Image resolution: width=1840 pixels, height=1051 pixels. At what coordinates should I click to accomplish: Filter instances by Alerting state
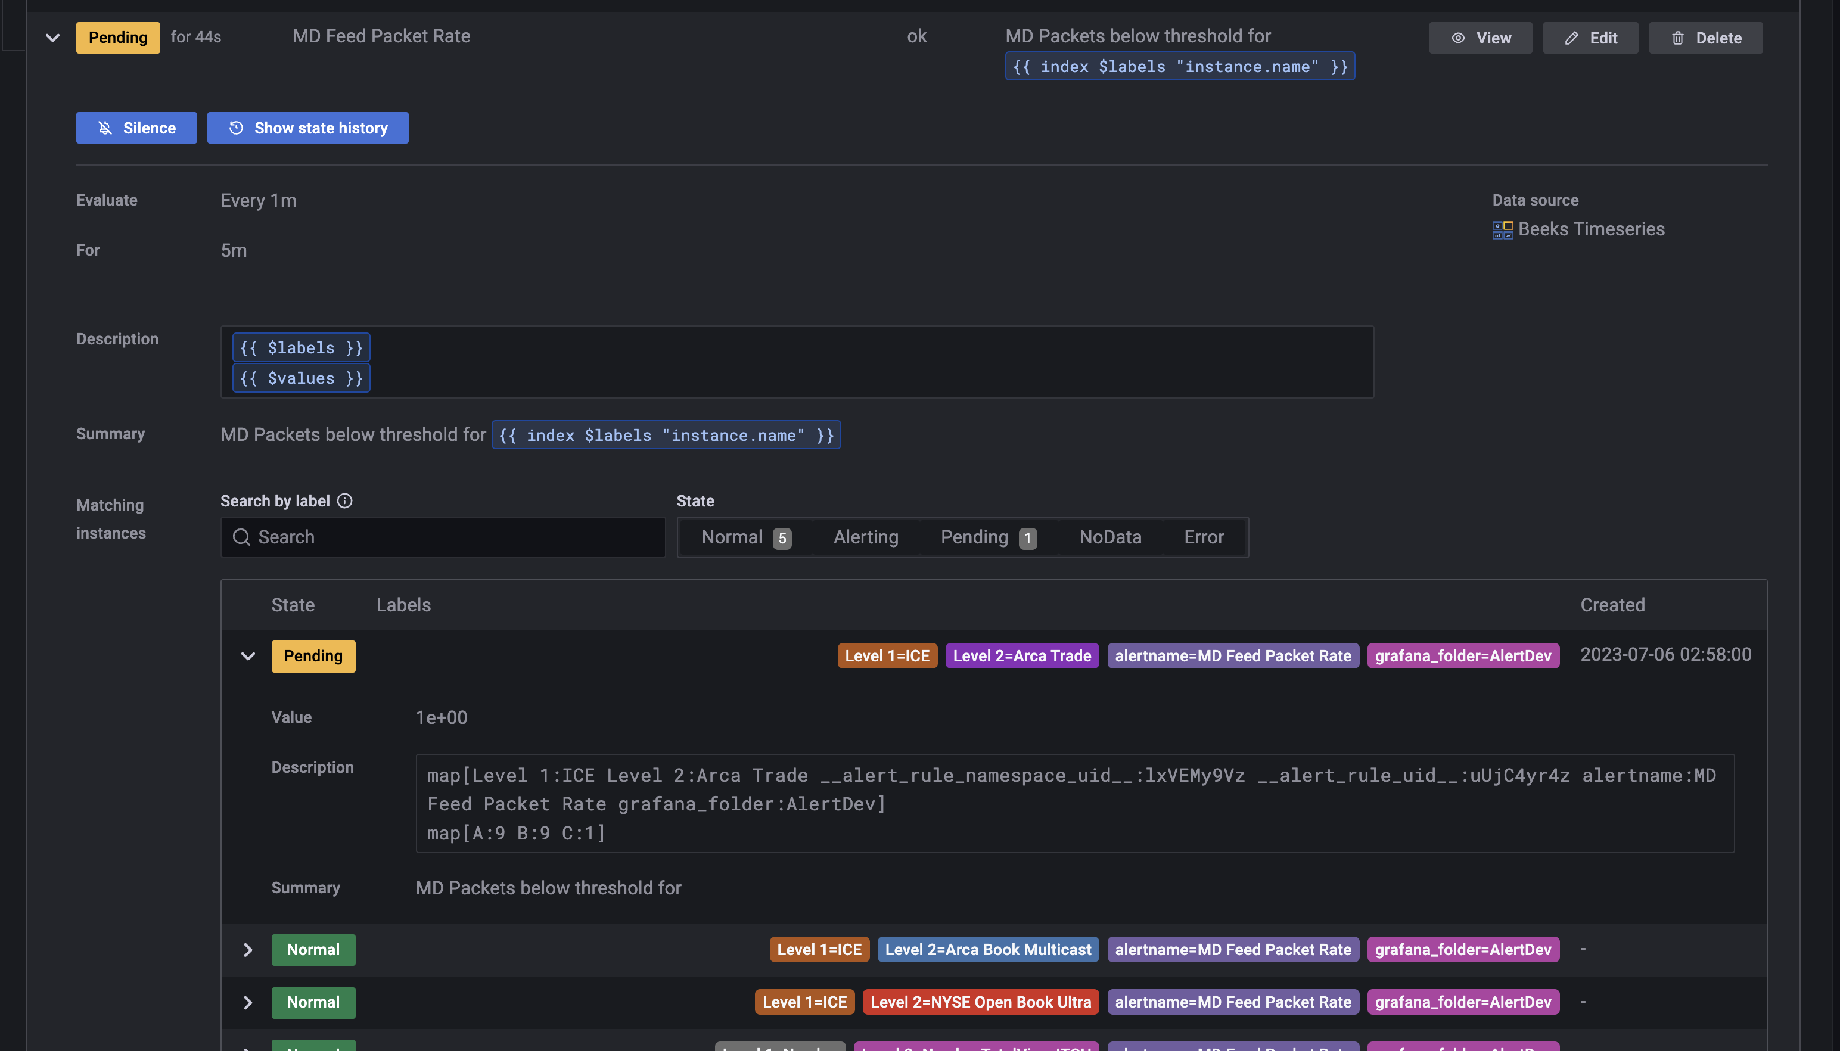click(x=866, y=537)
